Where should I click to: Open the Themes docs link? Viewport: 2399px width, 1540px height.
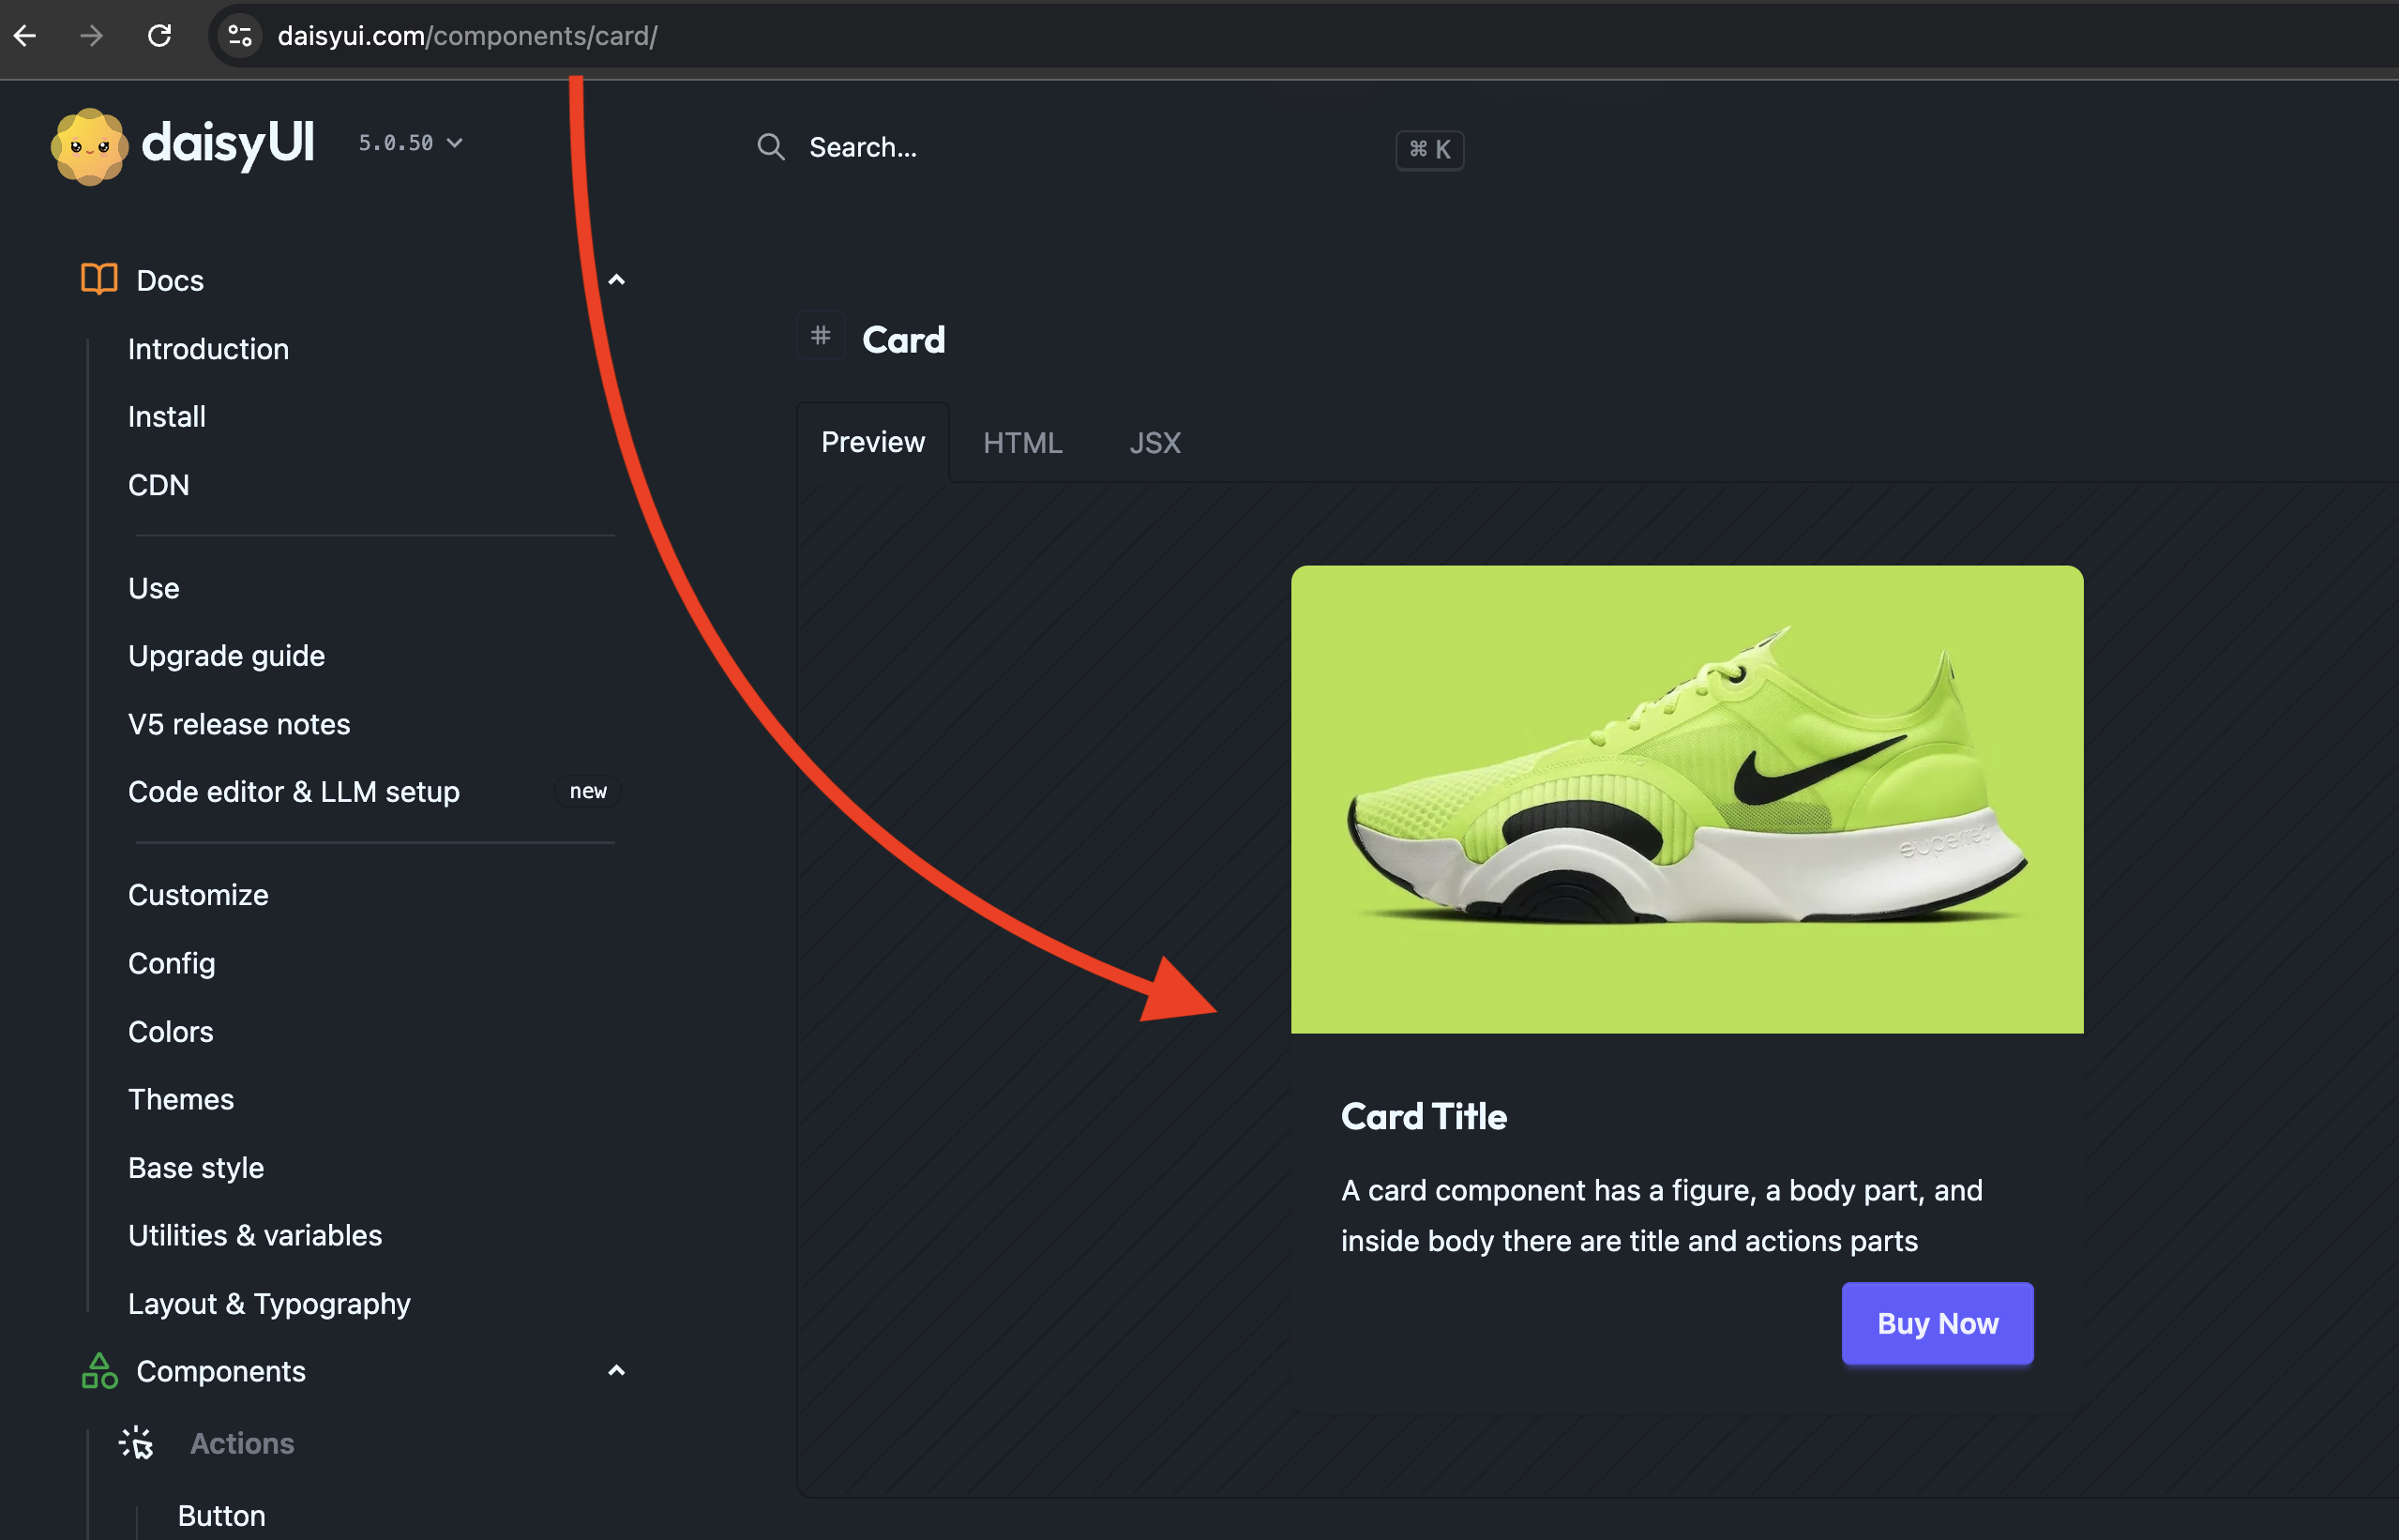(181, 1099)
